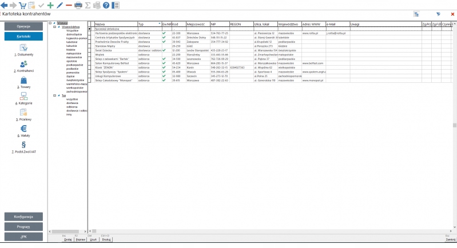
Task: Open help with blue question mark icon
Action: [106, 5]
